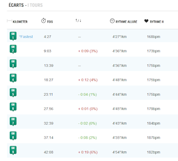
Task: Select time cell 18:27
Action: click(x=49, y=80)
